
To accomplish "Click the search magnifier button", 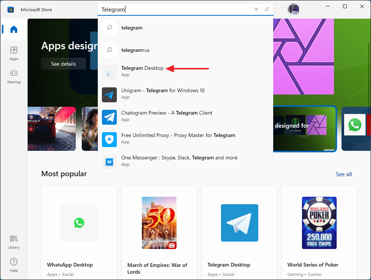I will (267, 9).
